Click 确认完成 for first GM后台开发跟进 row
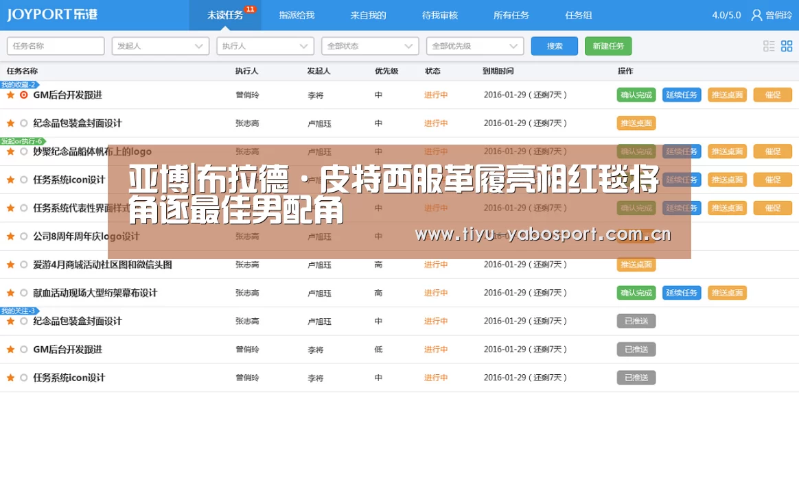This screenshot has width=799, height=499. coord(636,95)
